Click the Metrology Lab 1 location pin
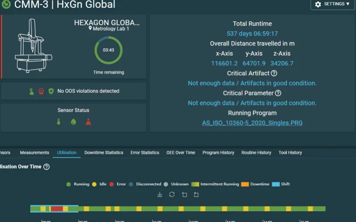356x222 pixels. coord(90,28)
